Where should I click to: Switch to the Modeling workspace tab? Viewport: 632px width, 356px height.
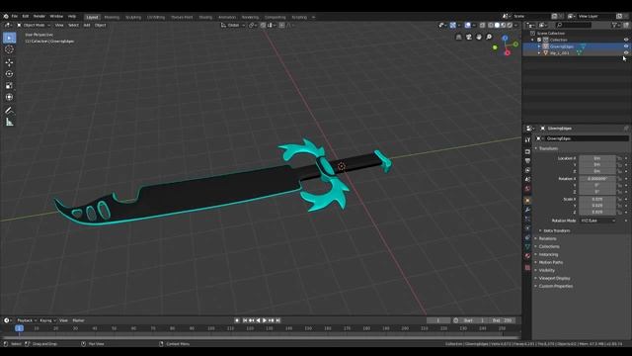pyautogui.click(x=112, y=18)
